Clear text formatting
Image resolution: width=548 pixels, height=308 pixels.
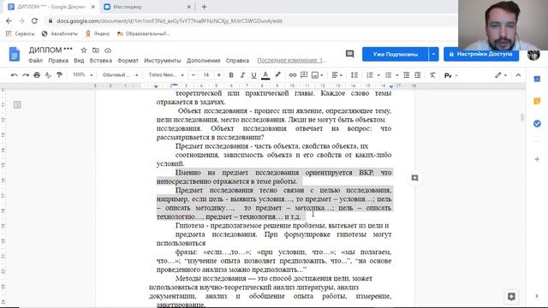(432, 75)
